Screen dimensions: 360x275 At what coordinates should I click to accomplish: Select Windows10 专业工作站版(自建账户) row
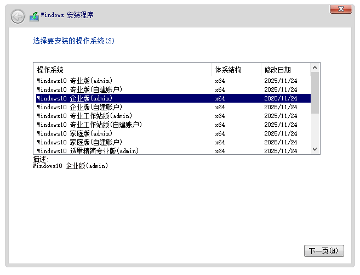pos(173,125)
